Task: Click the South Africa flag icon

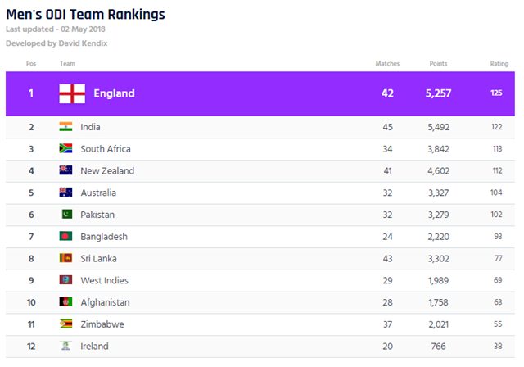Action: (65, 148)
